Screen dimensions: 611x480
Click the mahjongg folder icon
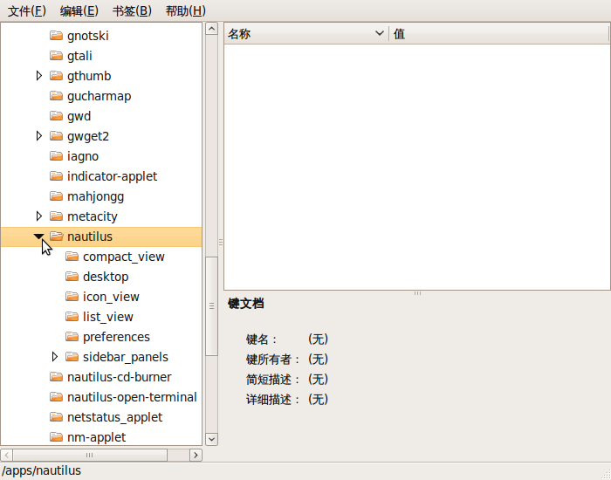tap(56, 196)
